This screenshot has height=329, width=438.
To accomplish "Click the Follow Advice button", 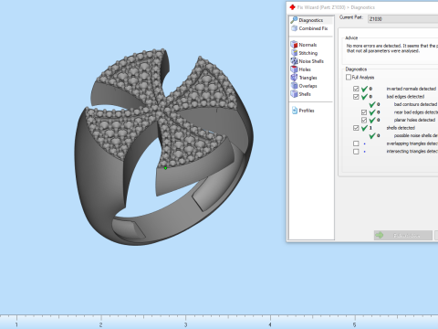I will (x=403, y=236).
